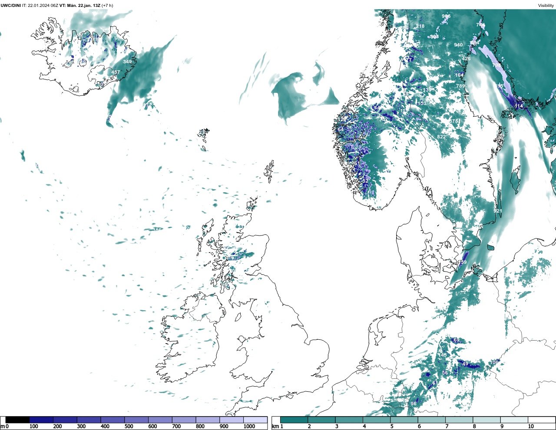Click the "145" visibility value
The height and width of the screenshot is (430, 556).
[442, 355]
